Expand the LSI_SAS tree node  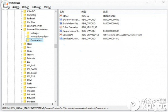coord(21,65)
